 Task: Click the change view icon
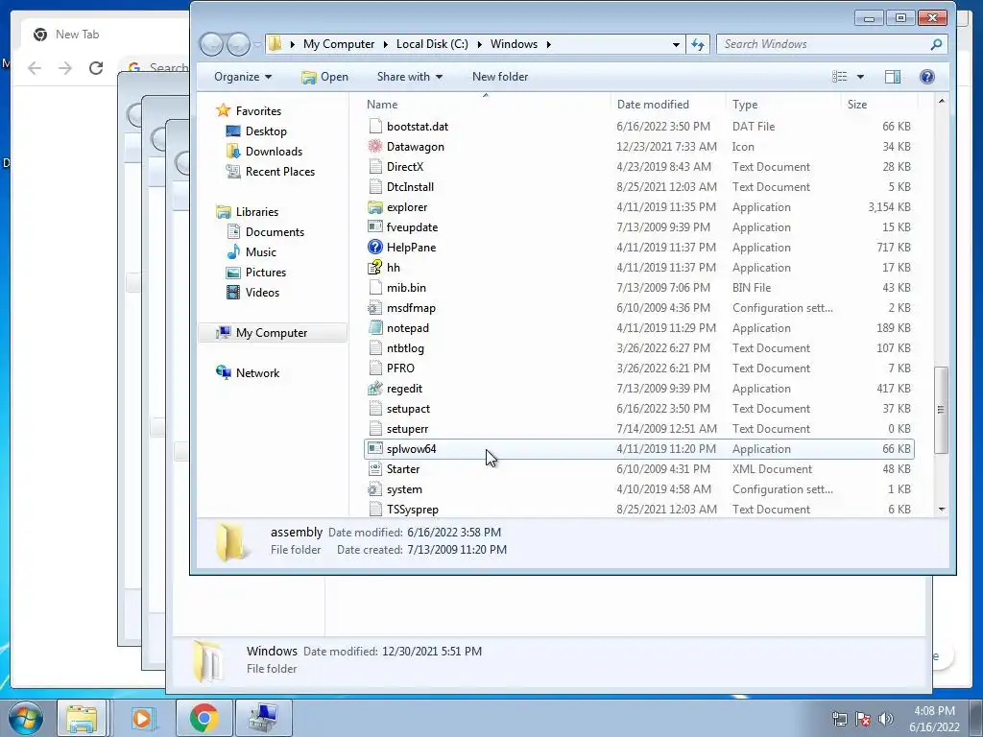(839, 77)
